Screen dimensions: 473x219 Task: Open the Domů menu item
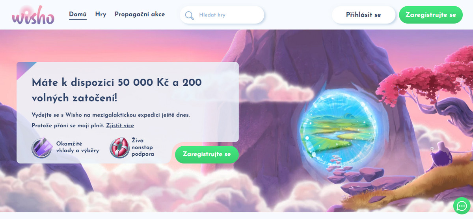(x=78, y=14)
